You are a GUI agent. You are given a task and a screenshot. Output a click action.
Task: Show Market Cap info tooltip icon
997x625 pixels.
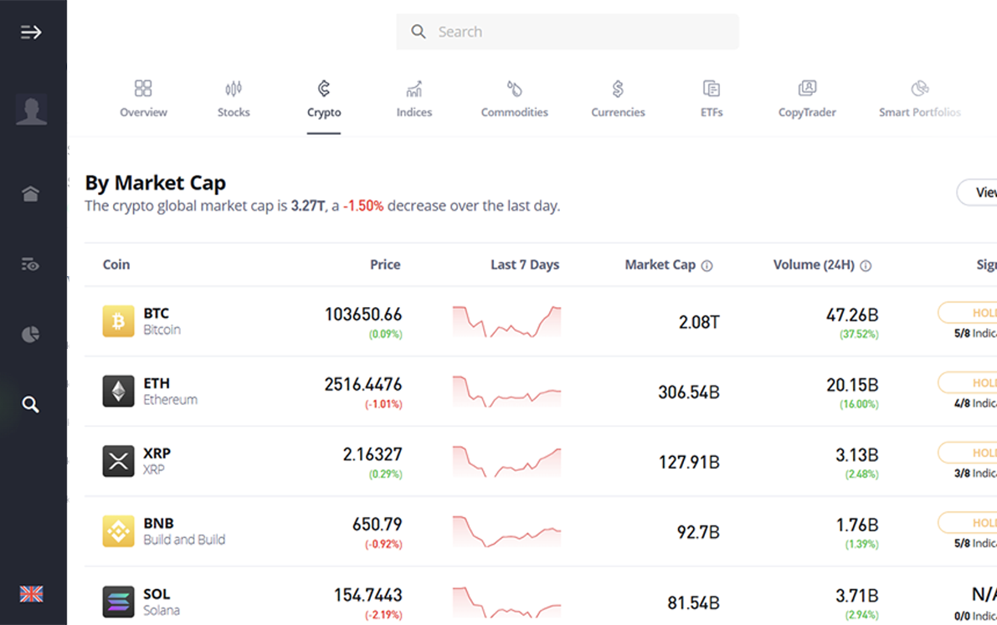click(707, 266)
